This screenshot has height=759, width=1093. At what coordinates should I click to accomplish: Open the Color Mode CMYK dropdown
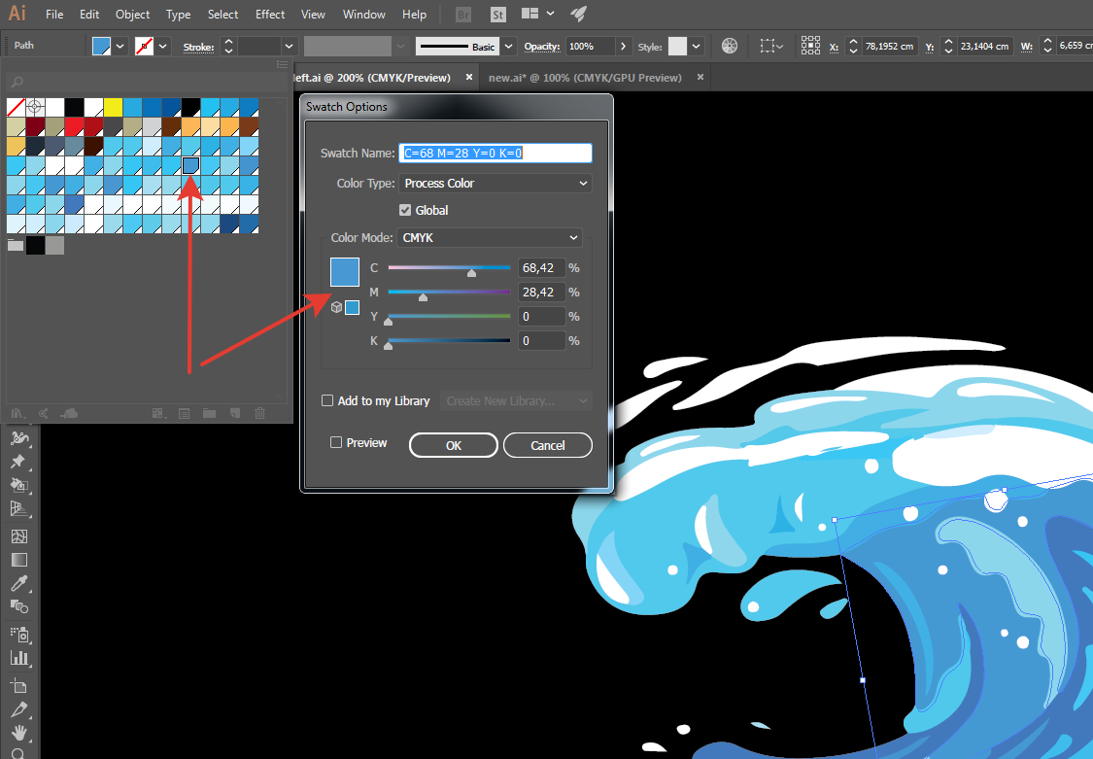[x=490, y=238]
